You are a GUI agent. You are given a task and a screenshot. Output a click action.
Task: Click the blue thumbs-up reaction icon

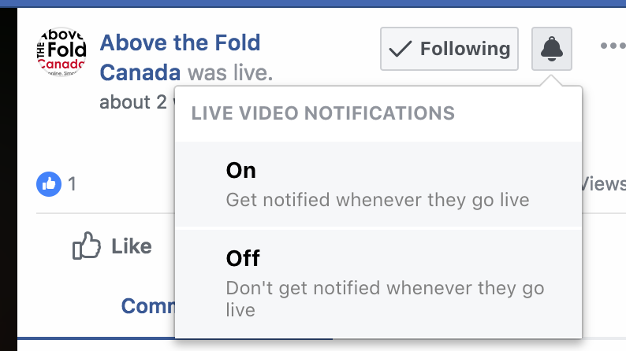[48, 184]
